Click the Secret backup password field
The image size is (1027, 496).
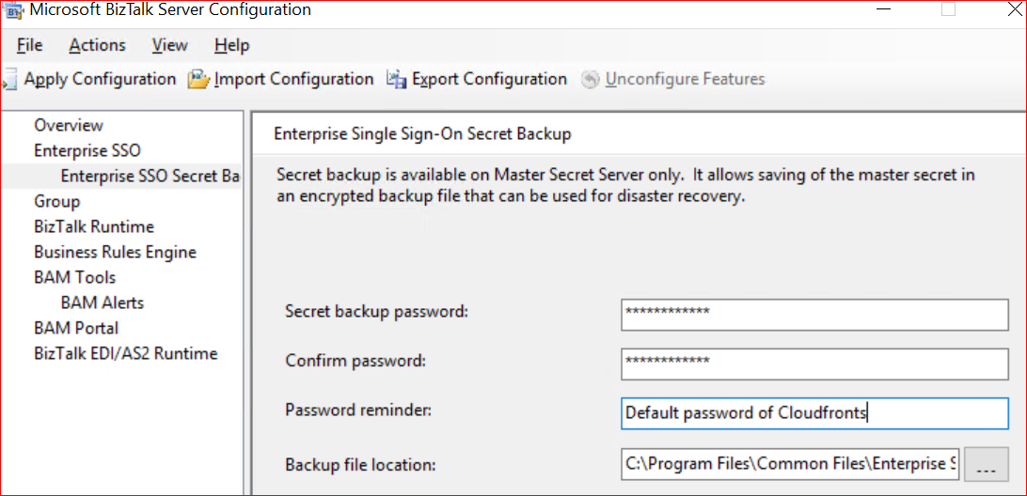[x=814, y=316]
